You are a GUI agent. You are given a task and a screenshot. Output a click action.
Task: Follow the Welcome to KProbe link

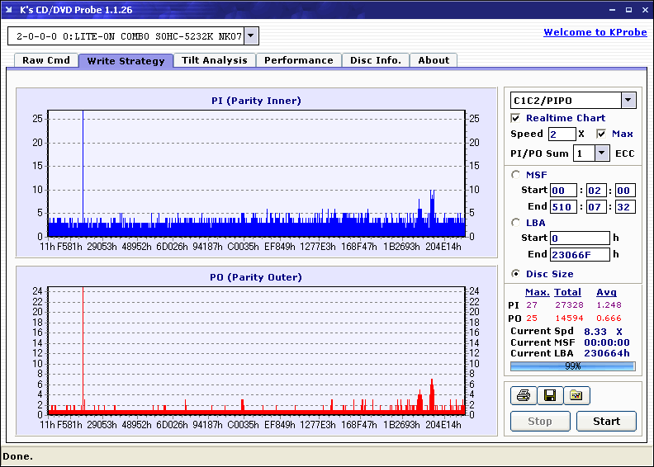click(x=595, y=32)
